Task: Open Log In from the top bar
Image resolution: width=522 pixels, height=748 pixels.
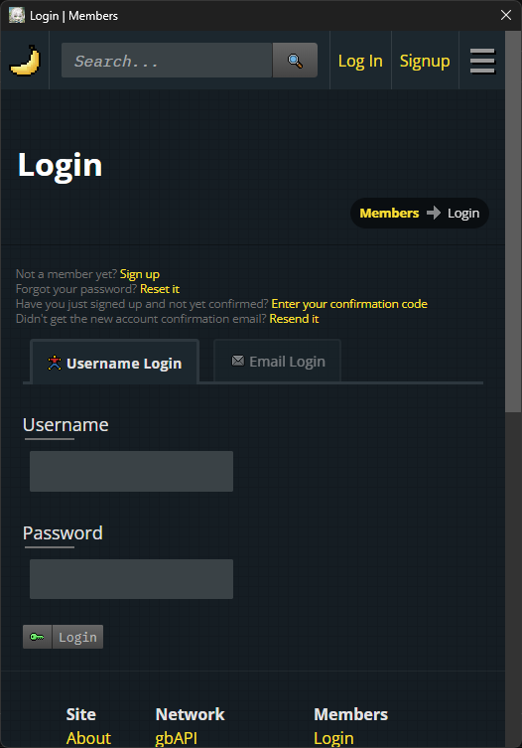Action: click(360, 61)
